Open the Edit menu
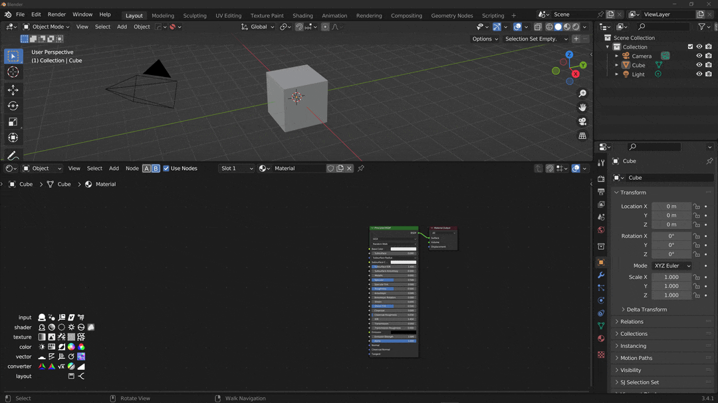Screen dimensions: 718x403 click(36, 15)
